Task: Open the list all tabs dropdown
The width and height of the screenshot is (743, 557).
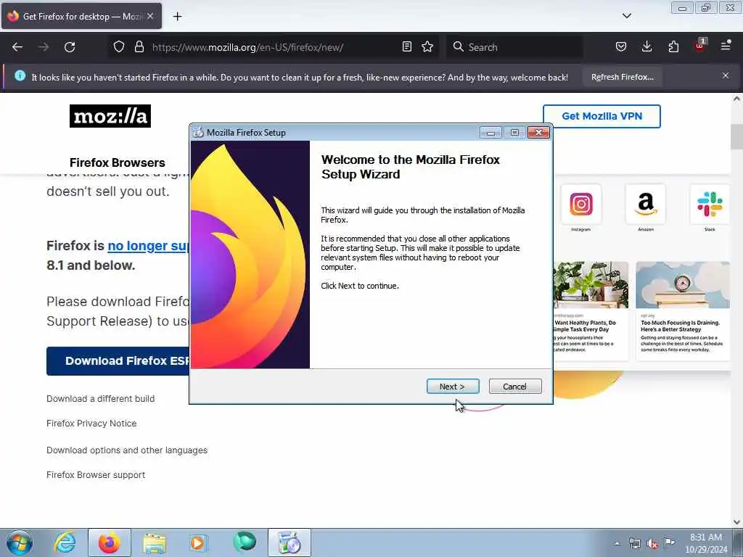Action: pos(626,16)
